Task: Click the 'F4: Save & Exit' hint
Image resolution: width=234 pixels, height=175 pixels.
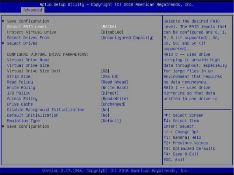Action: click(181, 154)
